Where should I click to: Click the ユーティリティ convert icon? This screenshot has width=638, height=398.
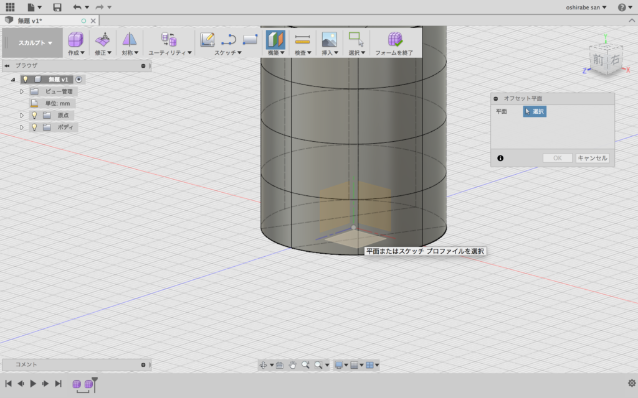(169, 39)
